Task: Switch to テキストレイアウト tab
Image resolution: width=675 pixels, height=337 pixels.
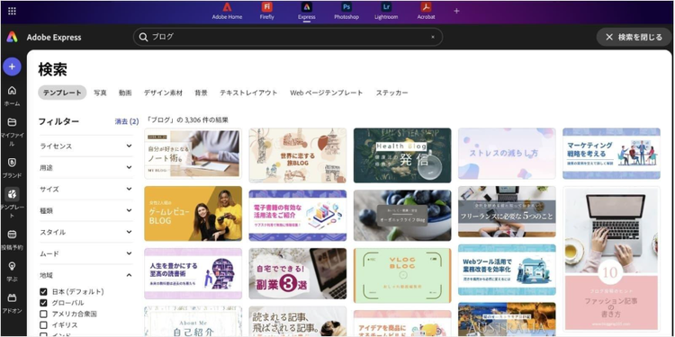Action: point(248,93)
